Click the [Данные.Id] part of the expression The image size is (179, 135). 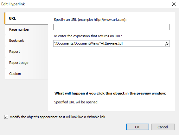point(113,43)
